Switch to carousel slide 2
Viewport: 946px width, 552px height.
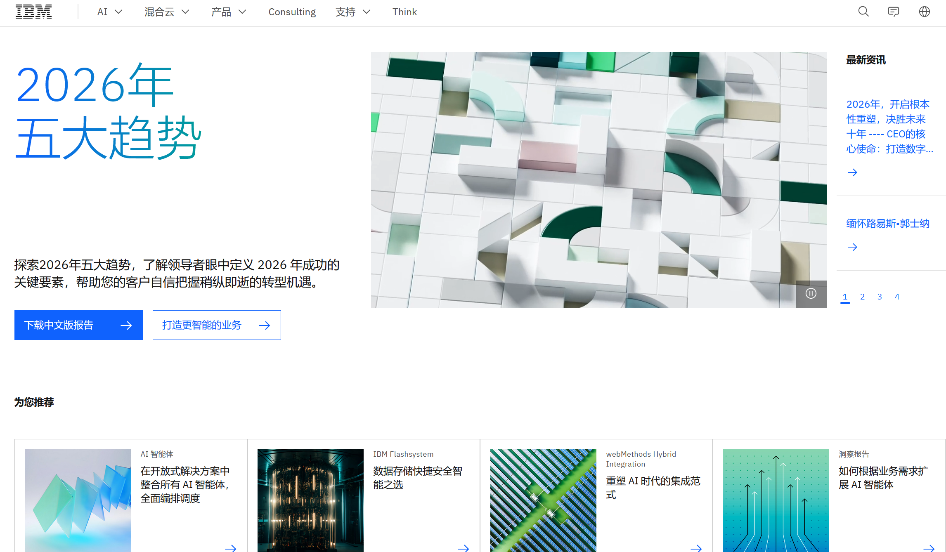[x=862, y=297]
